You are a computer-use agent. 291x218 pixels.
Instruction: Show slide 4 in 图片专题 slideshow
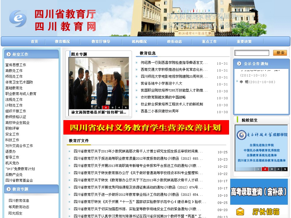119,107
